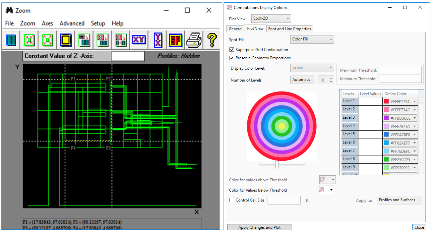
Task: Open the Advanced menu in Zoom window
Action: (72, 24)
